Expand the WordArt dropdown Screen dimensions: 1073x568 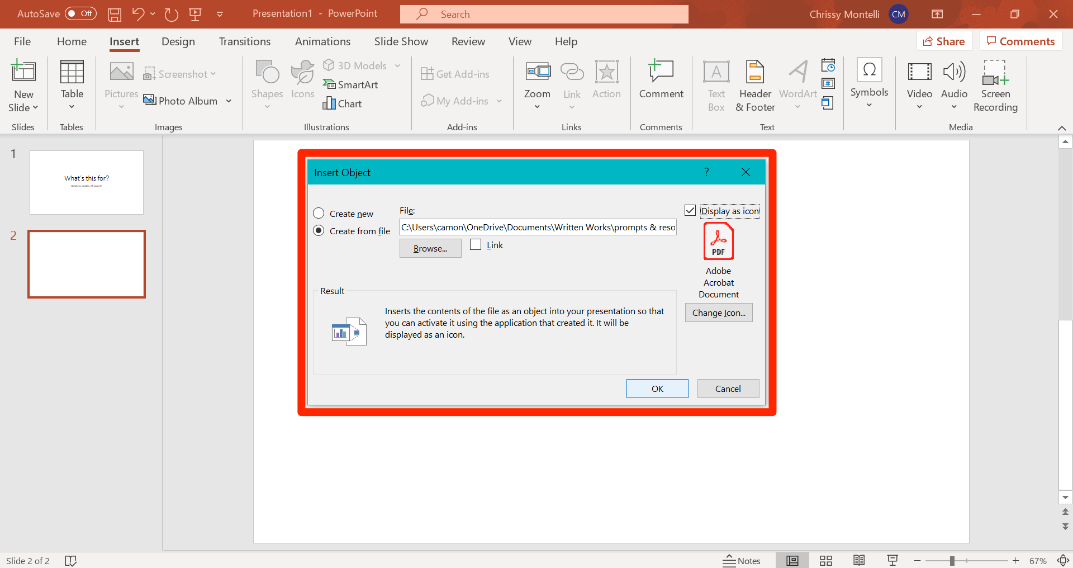coord(797,107)
